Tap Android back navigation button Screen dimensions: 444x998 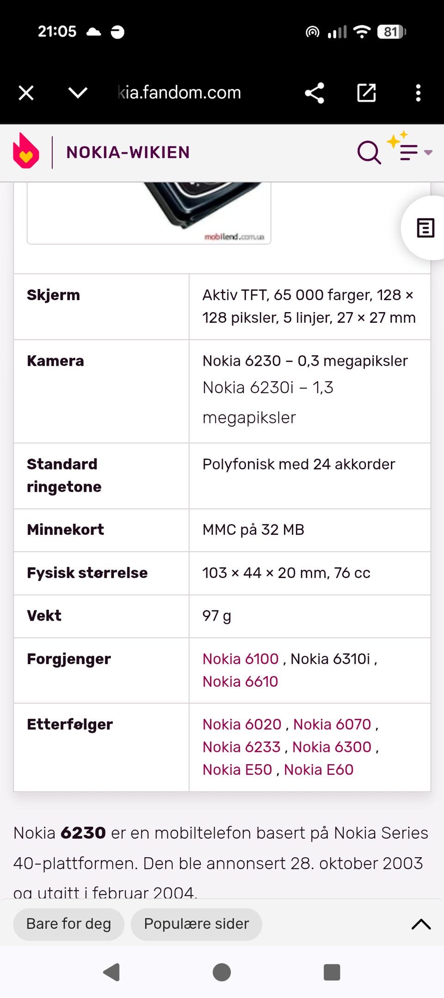(x=111, y=972)
